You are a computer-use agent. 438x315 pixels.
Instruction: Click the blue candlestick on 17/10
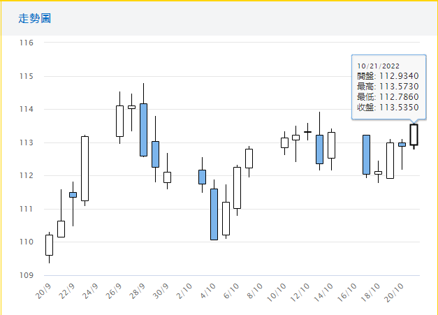point(366,154)
